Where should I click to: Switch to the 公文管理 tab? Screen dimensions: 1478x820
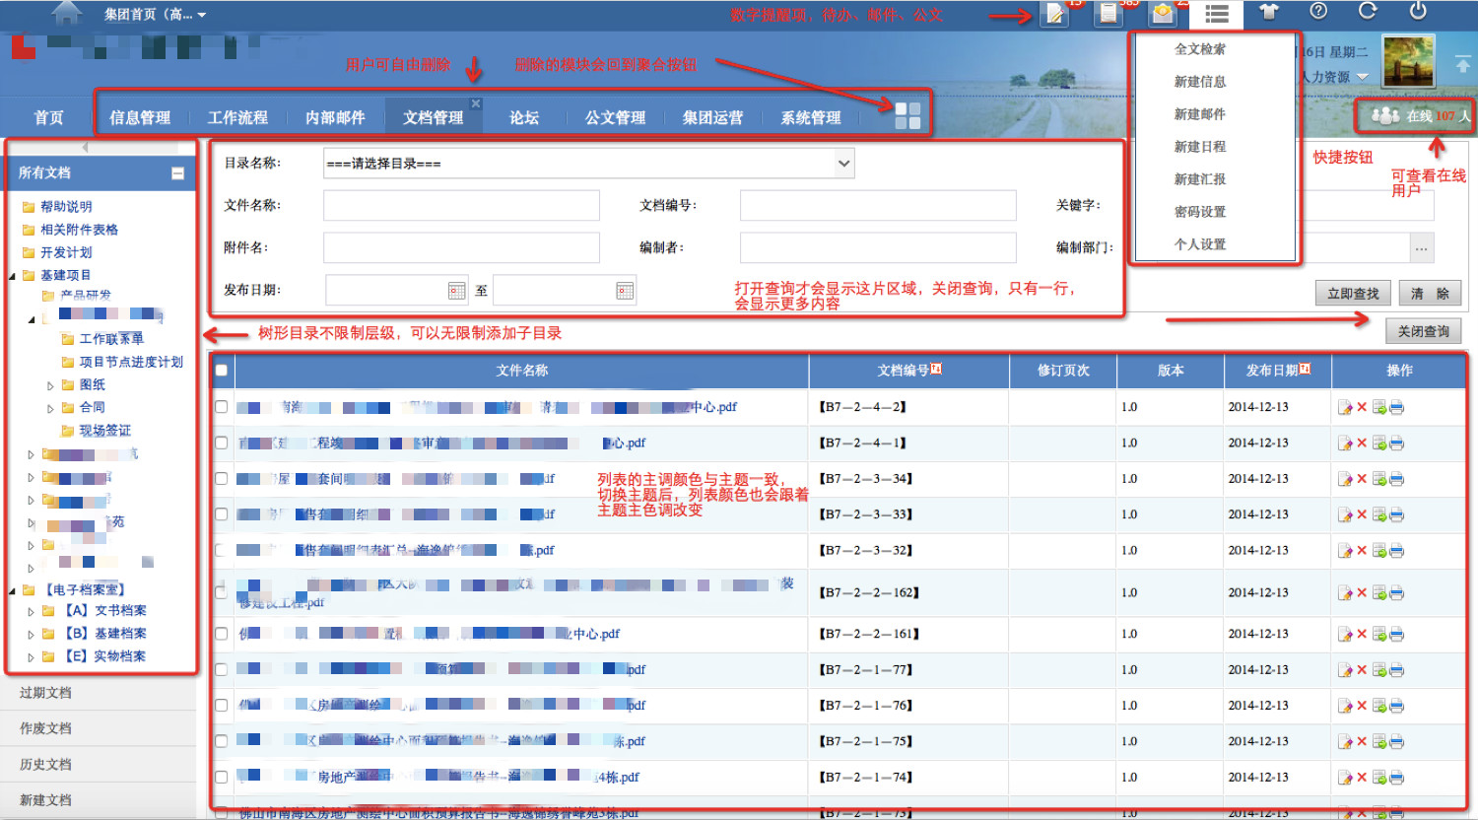click(615, 117)
